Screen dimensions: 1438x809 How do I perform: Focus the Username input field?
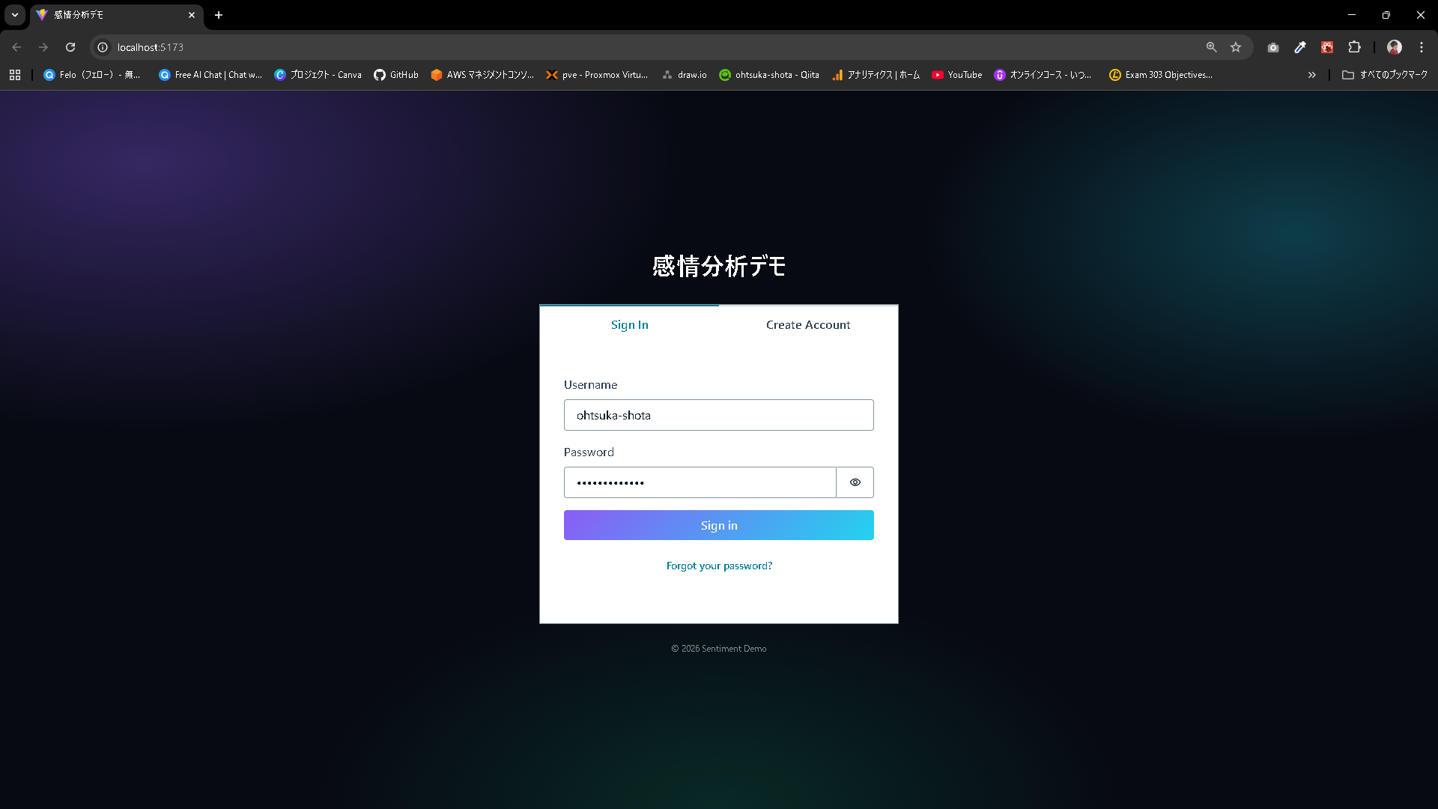pos(718,415)
